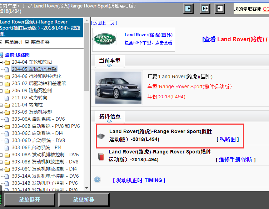Viewport: 269px width, 209px height.
Task: Click the 查看 Land Rover(路虎) heading link
Action: pyautogui.click(x=235, y=39)
